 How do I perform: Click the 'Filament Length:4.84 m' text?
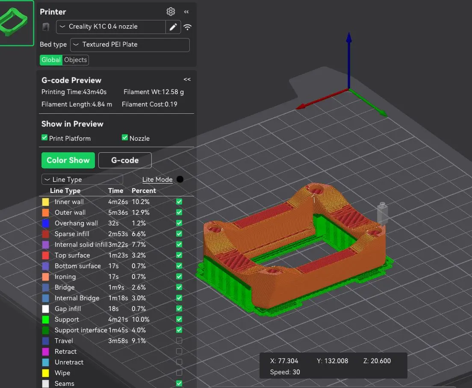[77, 104]
